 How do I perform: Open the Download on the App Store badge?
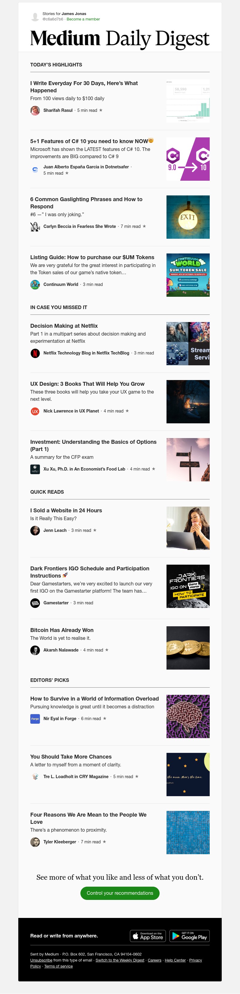pyautogui.click(x=148, y=936)
